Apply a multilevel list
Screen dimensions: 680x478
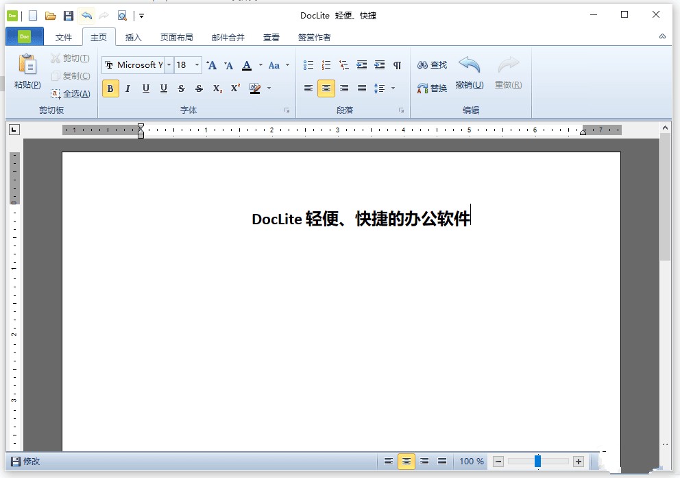tap(344, 65)
